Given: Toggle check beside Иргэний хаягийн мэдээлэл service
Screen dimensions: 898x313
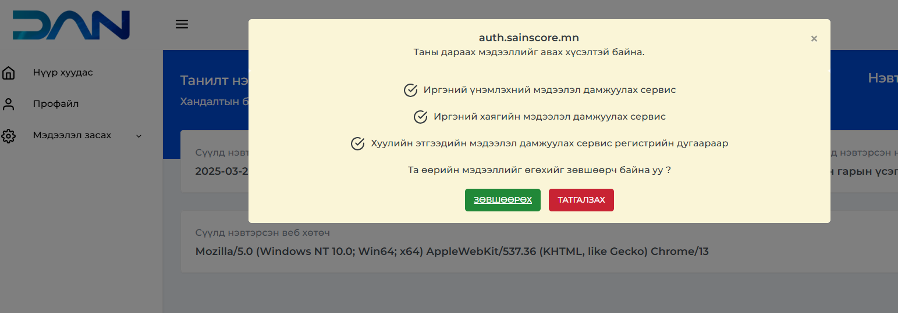Looking at the screenshot, I should tap(421, 117).
